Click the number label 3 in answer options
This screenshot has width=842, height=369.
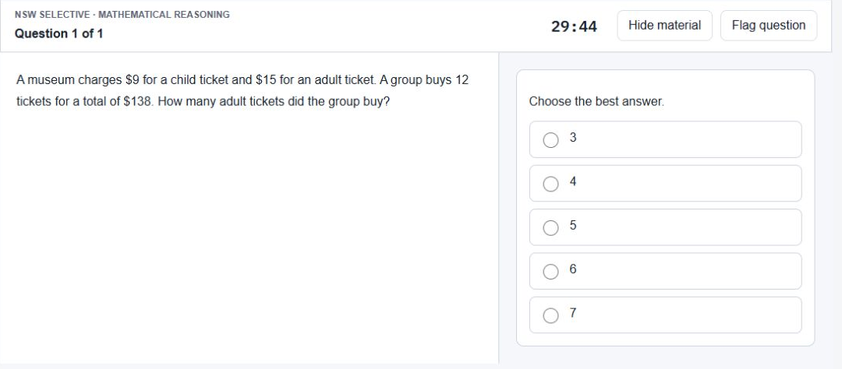pyautogui.click(x=573, y=138)
